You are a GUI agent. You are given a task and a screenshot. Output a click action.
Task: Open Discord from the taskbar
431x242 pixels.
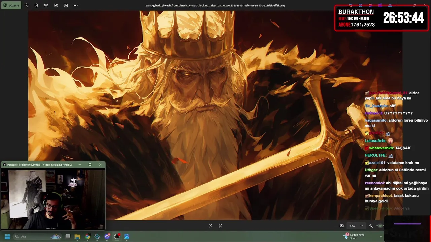(107, 236)
